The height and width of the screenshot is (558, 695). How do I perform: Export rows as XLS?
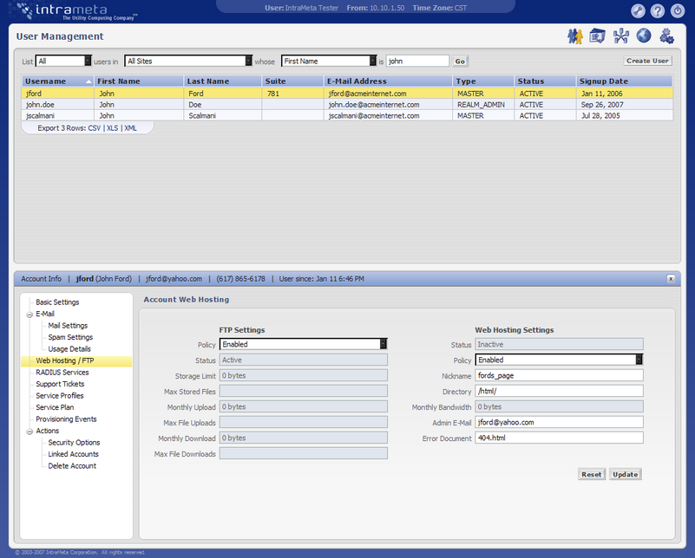tap(113, 128)
